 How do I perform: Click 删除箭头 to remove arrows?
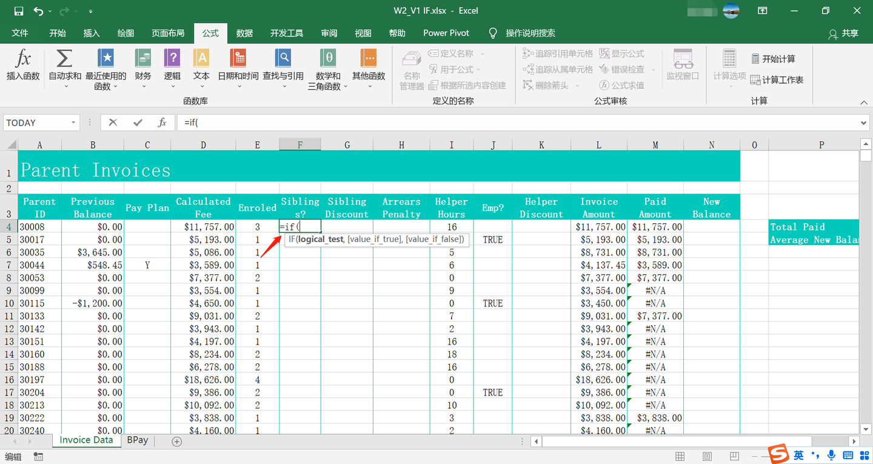[x=546, y=85]
